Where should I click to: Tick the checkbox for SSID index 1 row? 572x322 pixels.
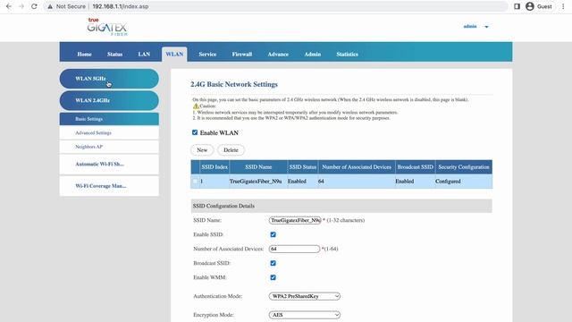pyautogui.click(x=195, y=181)
